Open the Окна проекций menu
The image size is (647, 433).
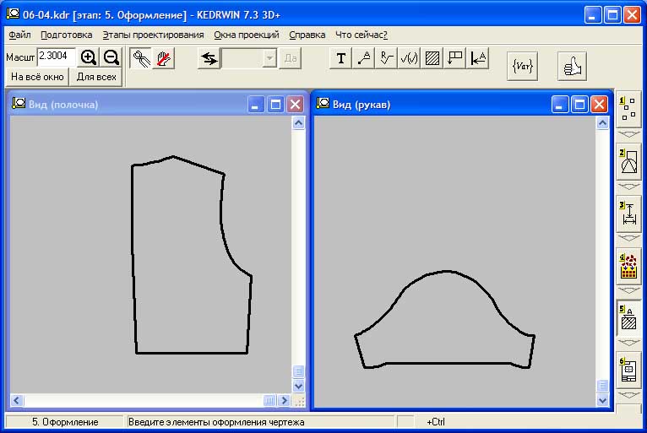tap(247, 35)
